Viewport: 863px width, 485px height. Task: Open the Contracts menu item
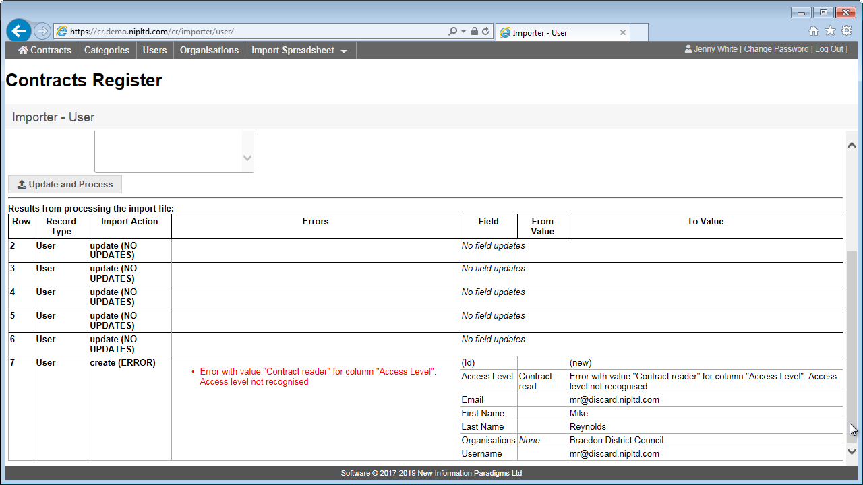click(44, 51)
